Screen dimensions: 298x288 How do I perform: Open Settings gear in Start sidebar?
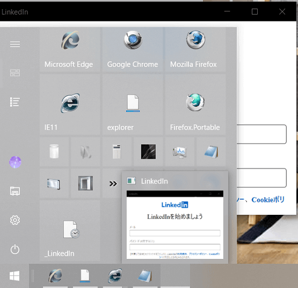click(x=15, y=220)
